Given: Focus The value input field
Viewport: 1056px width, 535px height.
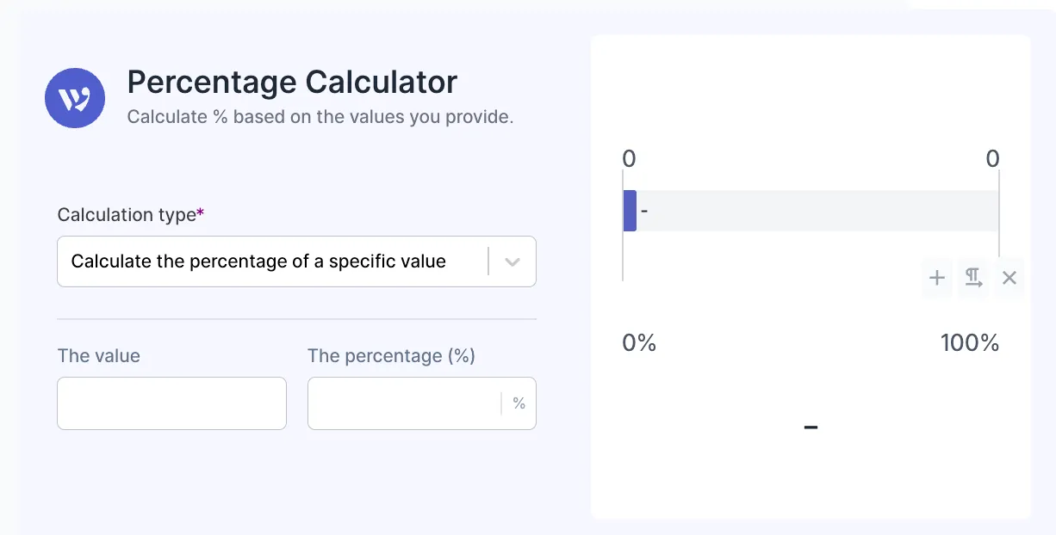Looking at the screenshot, I should (171, 403).
